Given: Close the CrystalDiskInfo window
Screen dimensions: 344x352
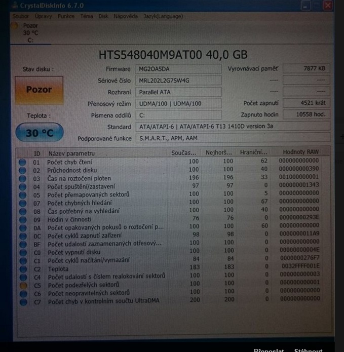Looking at the screenshot, I should (x=327, y=6).
